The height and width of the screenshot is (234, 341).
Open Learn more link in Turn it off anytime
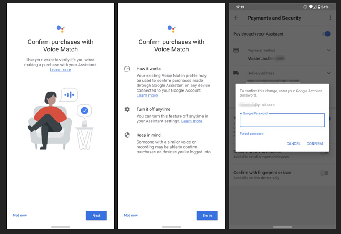[192, 121]
